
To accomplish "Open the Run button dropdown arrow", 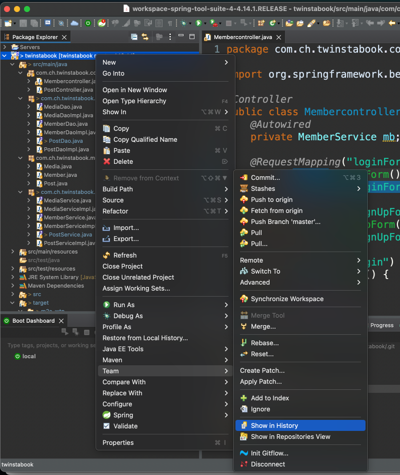I will (205, 24).
